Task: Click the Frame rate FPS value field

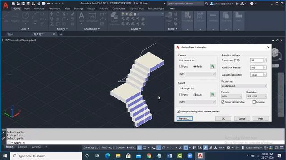Action: point(257,60)
